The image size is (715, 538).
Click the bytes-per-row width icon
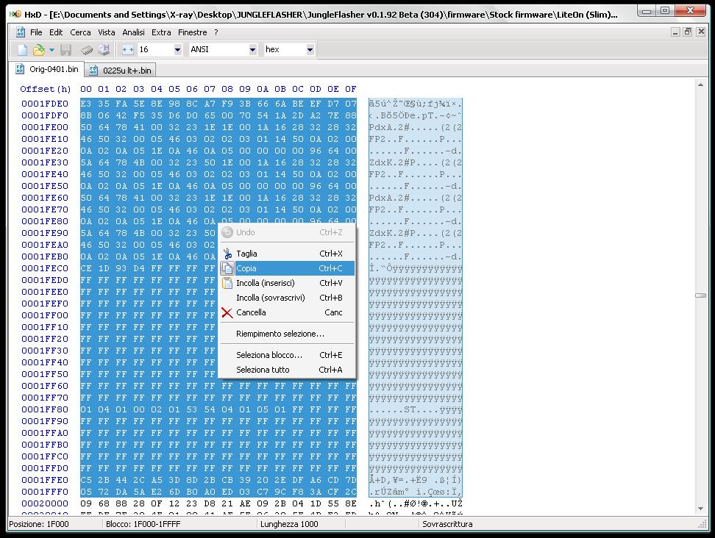coord(128,50)
